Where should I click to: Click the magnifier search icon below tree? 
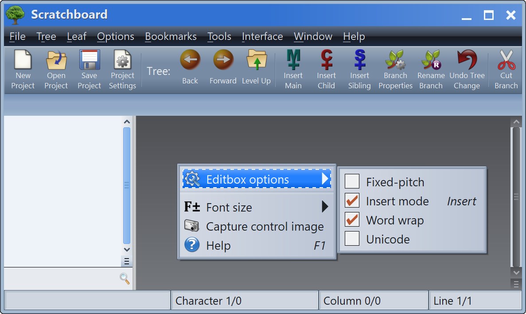pyautogui.click(x=125, y=279)
